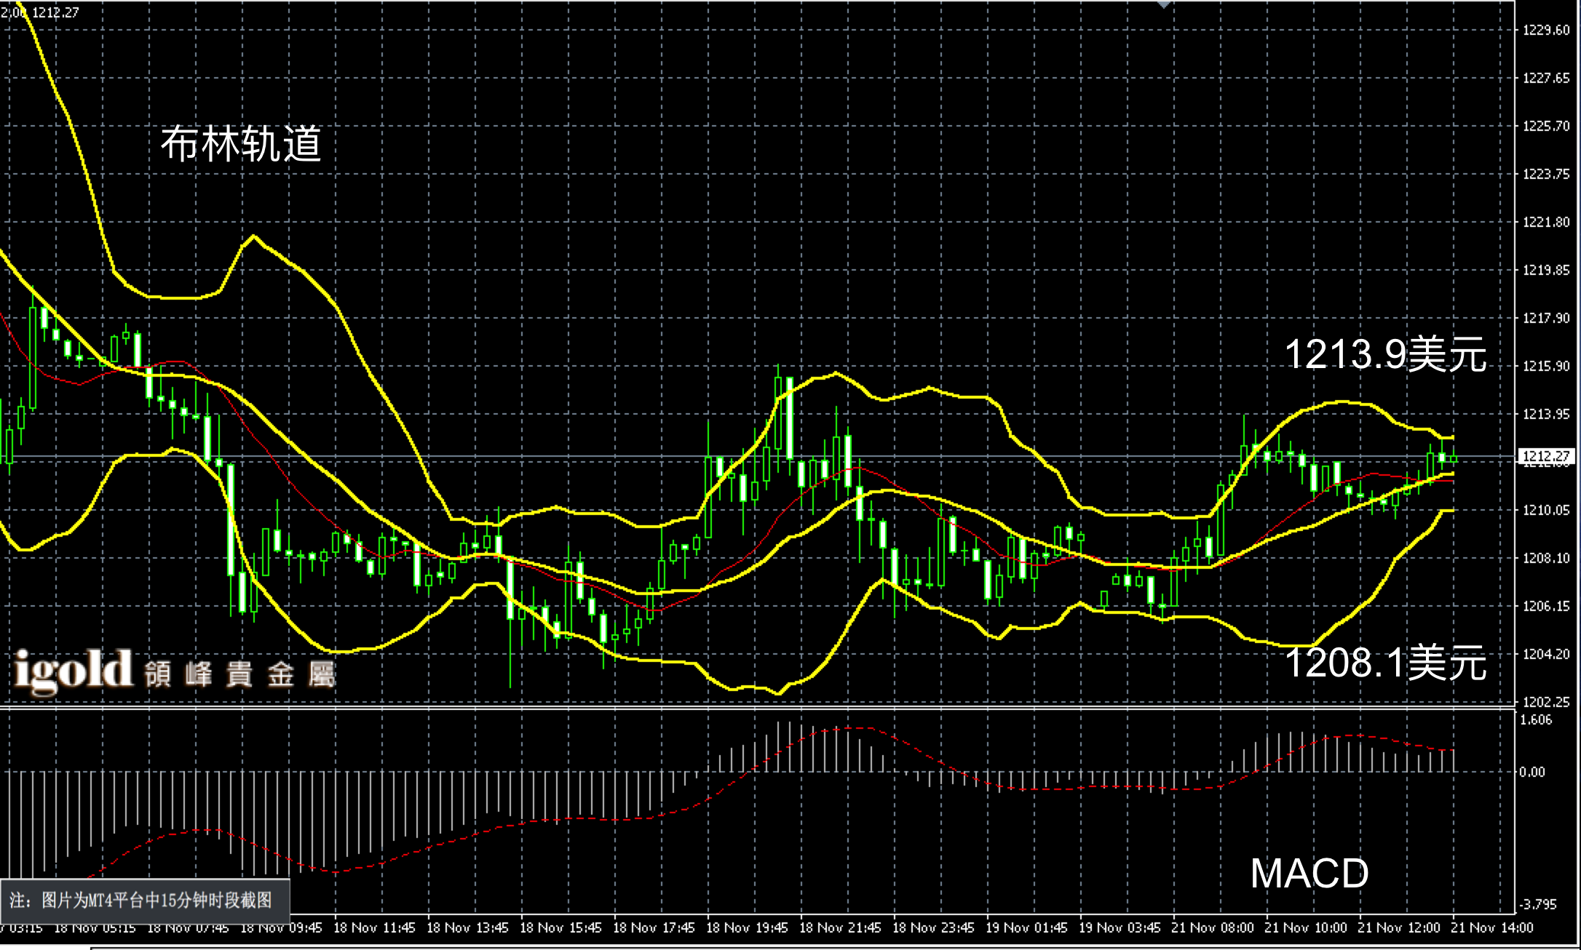Click the 18 Nov 11:45 time label
This screenshot has height=950, width=1581.
pyautogui.click(x=374, y=927)
